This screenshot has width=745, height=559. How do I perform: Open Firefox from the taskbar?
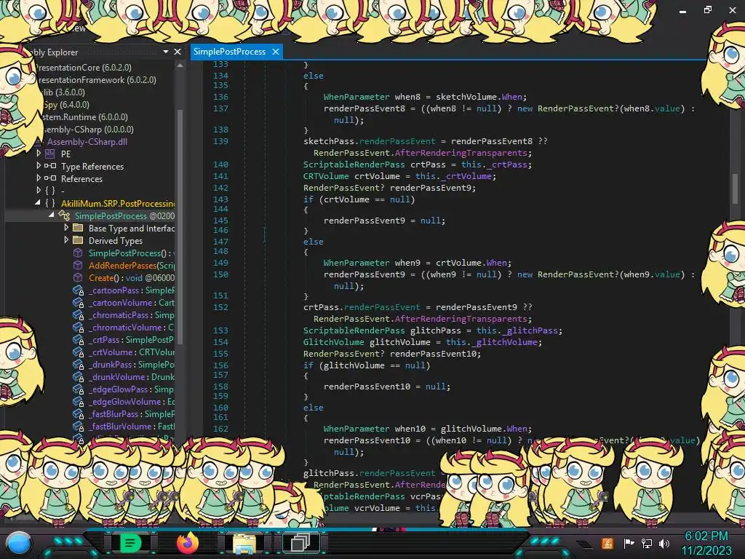(x=187, y=542)
